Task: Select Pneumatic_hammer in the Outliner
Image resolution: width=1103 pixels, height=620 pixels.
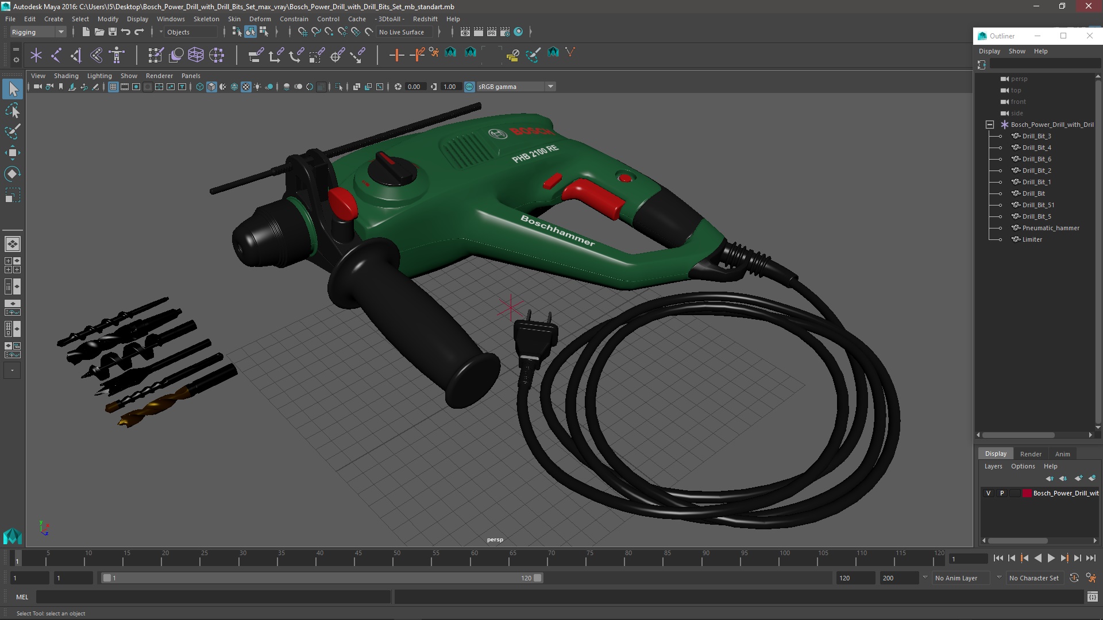Action: [x=1050, y=228]
